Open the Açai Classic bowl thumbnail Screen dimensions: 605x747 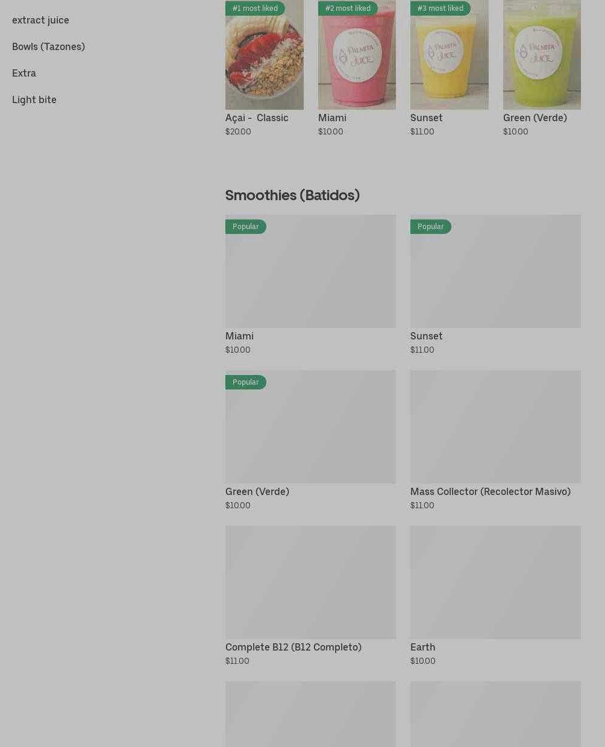pyautogui.click(x=264, y=55)
